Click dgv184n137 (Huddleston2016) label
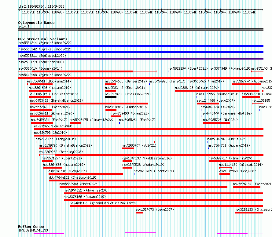Image resolution: width=272 pixels, height=237 pixels. click(x=147, y=158)
